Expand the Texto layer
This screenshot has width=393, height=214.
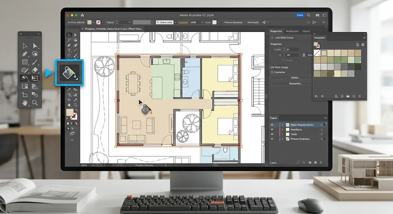[282, 134]
